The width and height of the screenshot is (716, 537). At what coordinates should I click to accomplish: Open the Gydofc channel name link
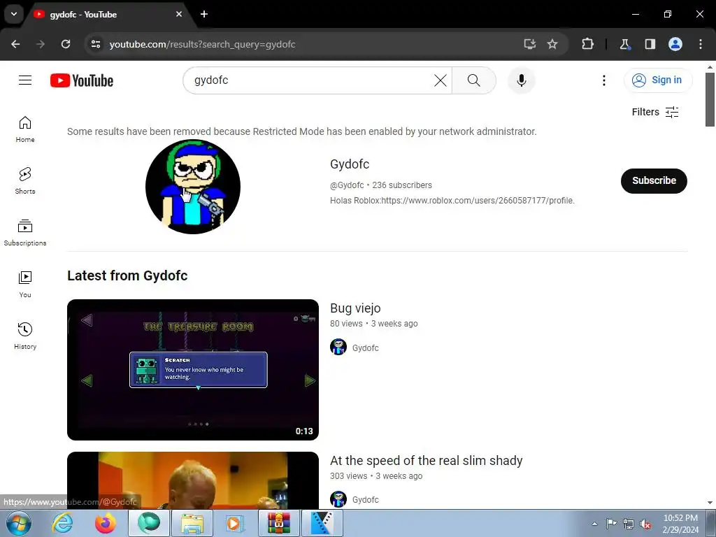pyautogui.click(x=350, y=164)
